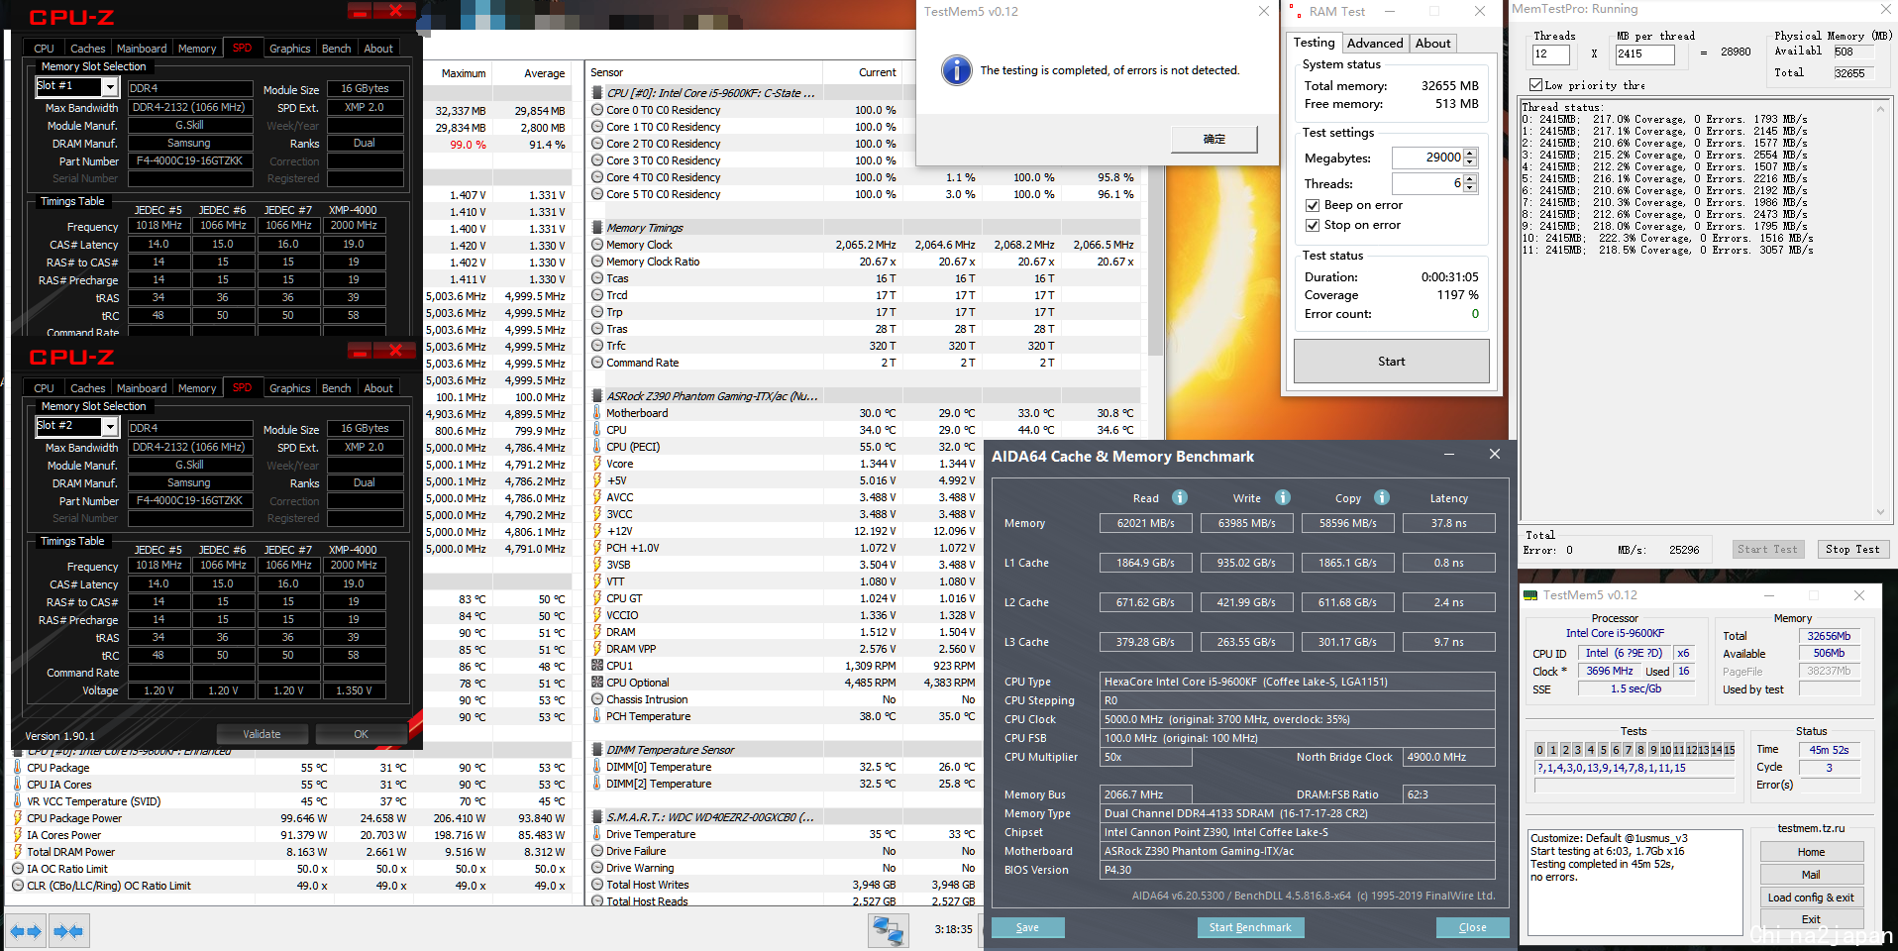The image size is (1898, 951).
Task: Switch to Advanced tab in RAM Test
Action: click(1375, 43)
